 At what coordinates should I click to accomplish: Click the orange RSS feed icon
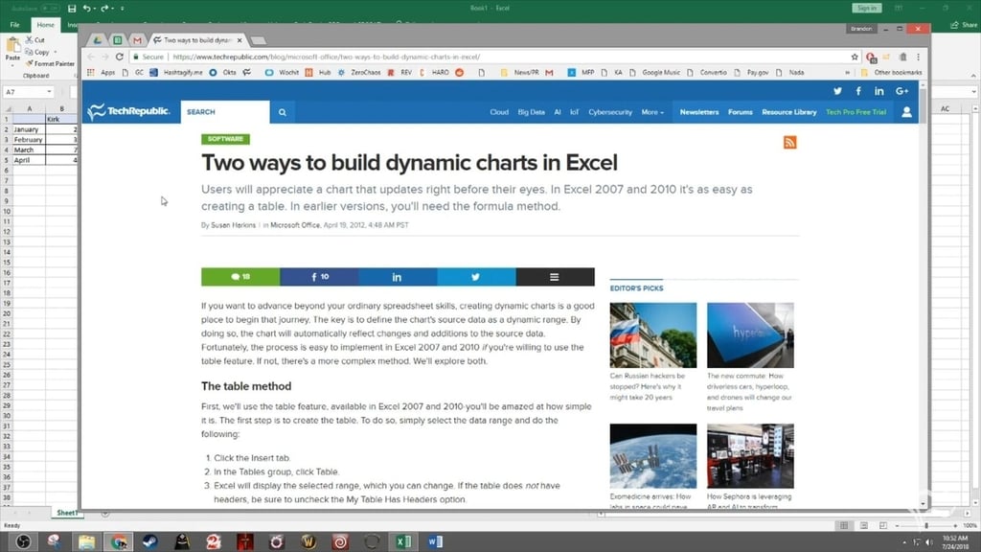[x=790, y=143]
